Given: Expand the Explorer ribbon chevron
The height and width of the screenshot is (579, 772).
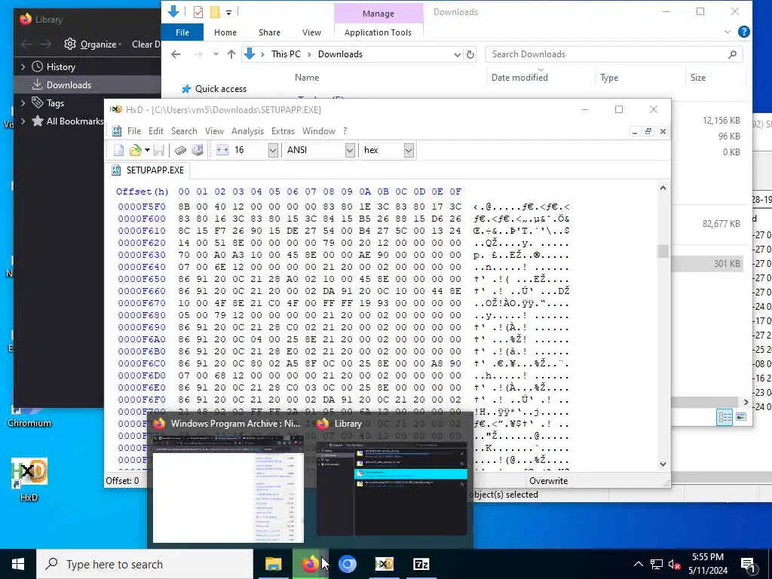Looking at the screenshot, I should tap(728, 32).
